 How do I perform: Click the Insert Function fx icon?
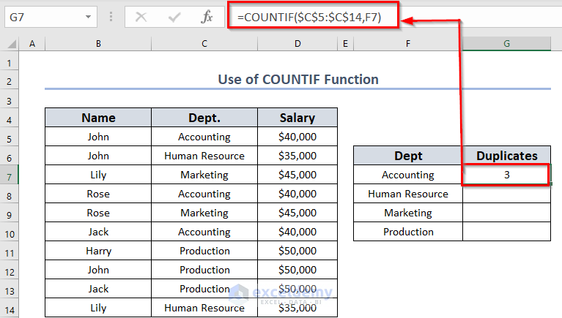207,16
